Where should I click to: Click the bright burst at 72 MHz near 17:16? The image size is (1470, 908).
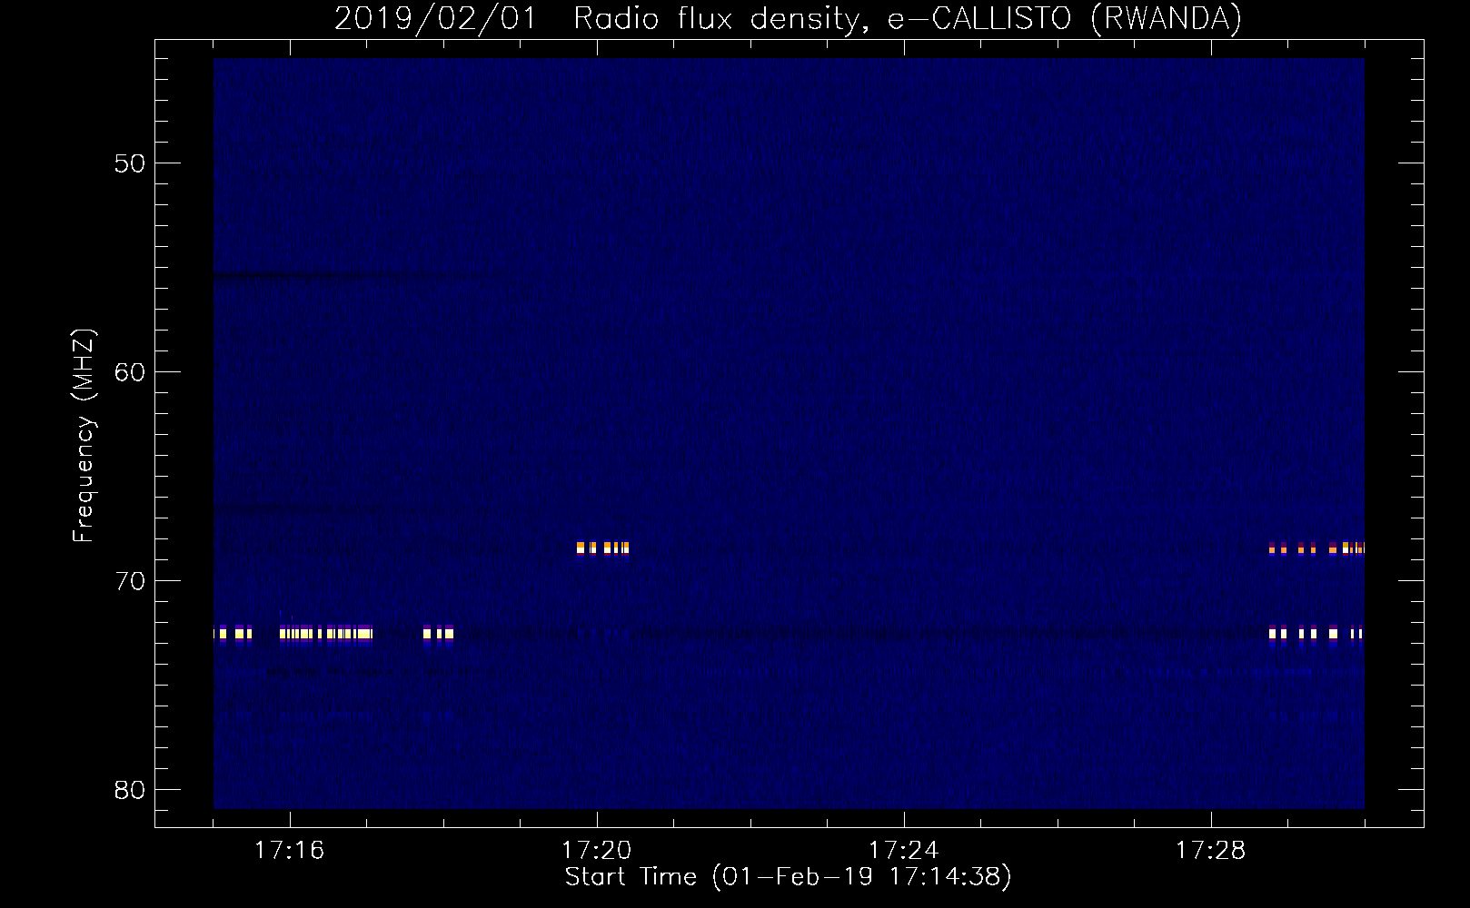[x=325, y=633]
